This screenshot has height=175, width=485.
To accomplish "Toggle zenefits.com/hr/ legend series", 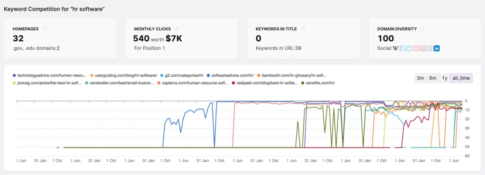I will click(x=318, y=83).
